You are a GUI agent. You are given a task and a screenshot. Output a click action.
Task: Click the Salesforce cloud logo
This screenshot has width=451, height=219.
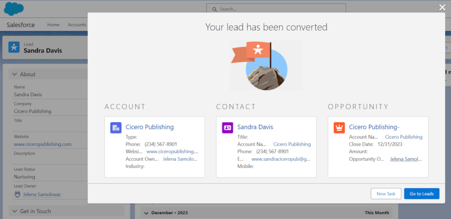click(x=14, y=9)
